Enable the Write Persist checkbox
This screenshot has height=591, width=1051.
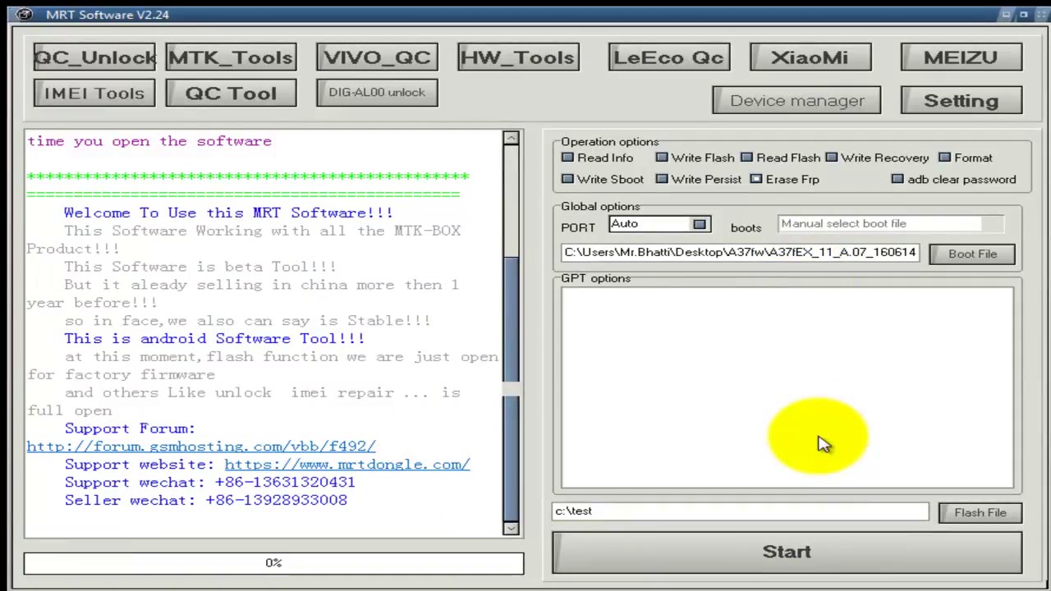click(x=662, y=179)
